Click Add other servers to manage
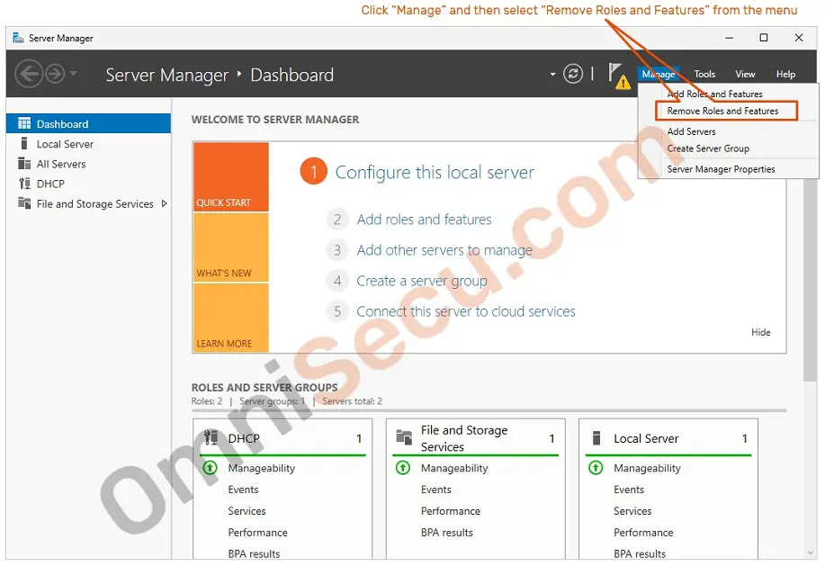Viewport: 825px width, 566px height. 444,250
